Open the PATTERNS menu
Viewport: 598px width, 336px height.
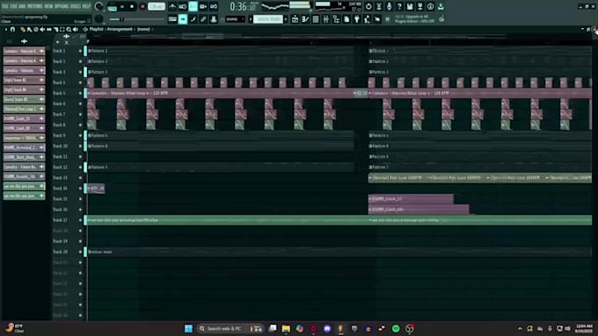pyautogui.click(x=34, y=6)
